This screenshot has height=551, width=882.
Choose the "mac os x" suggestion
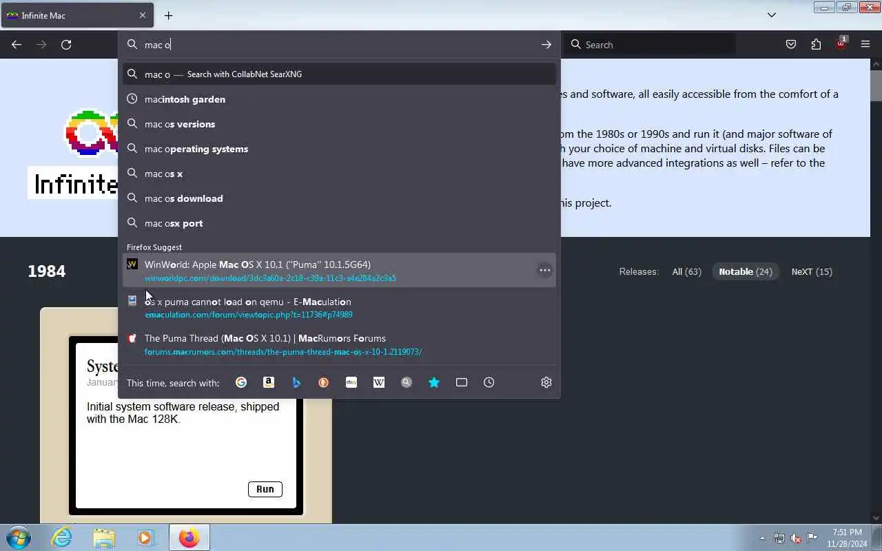click(339, 174)
